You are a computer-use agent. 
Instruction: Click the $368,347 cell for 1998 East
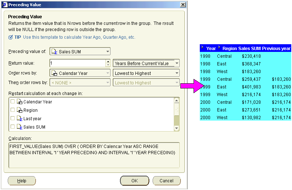pyautogui.click(x=251, y=64)
